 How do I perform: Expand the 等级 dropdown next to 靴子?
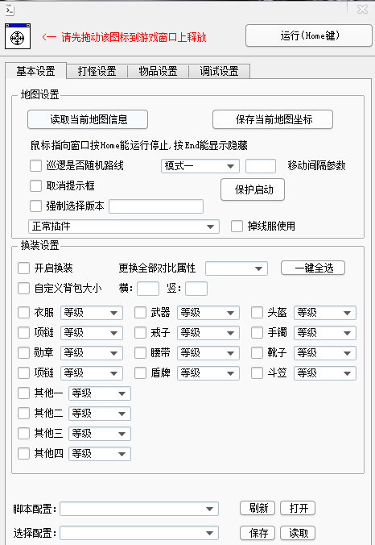point(324,353)
